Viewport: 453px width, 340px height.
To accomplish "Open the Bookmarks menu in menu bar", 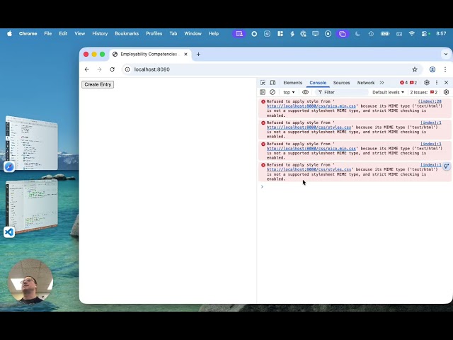I will [x=127, y=33].
